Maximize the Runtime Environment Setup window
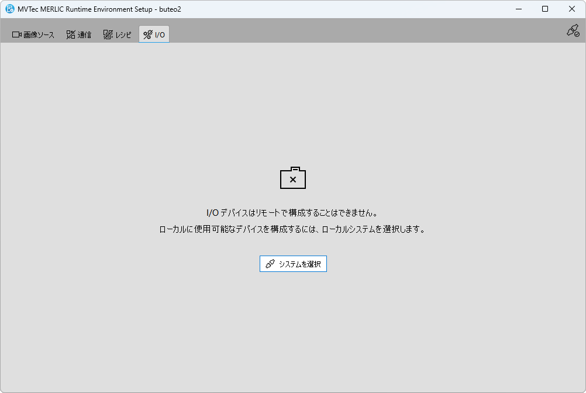The image size is (586, 393). pos(545,9)
